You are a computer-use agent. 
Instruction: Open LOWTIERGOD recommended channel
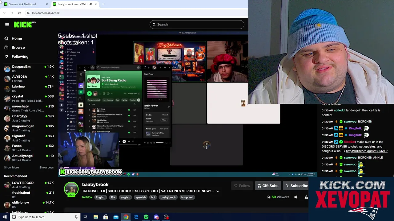pos(29,185)
